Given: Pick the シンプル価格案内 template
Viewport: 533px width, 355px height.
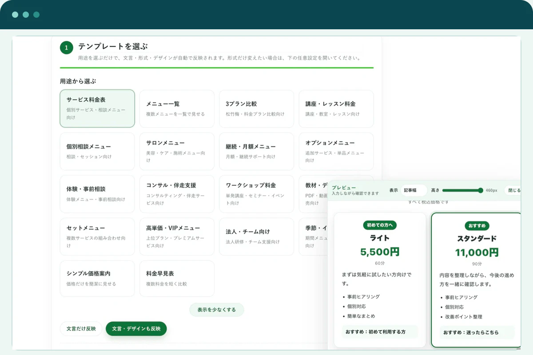Looking at the screenshot, I should coord(97,279).
